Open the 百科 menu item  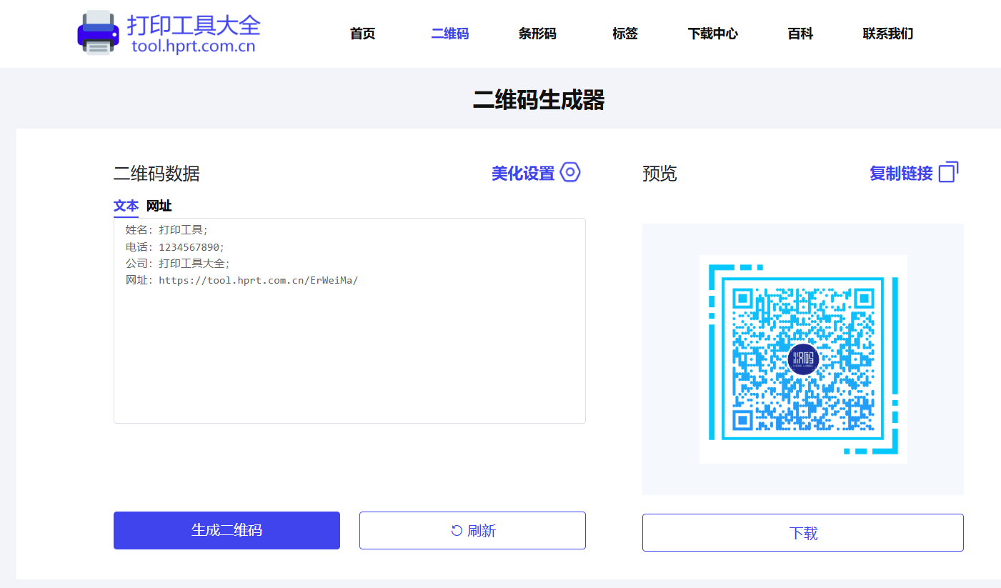point(800,34)
